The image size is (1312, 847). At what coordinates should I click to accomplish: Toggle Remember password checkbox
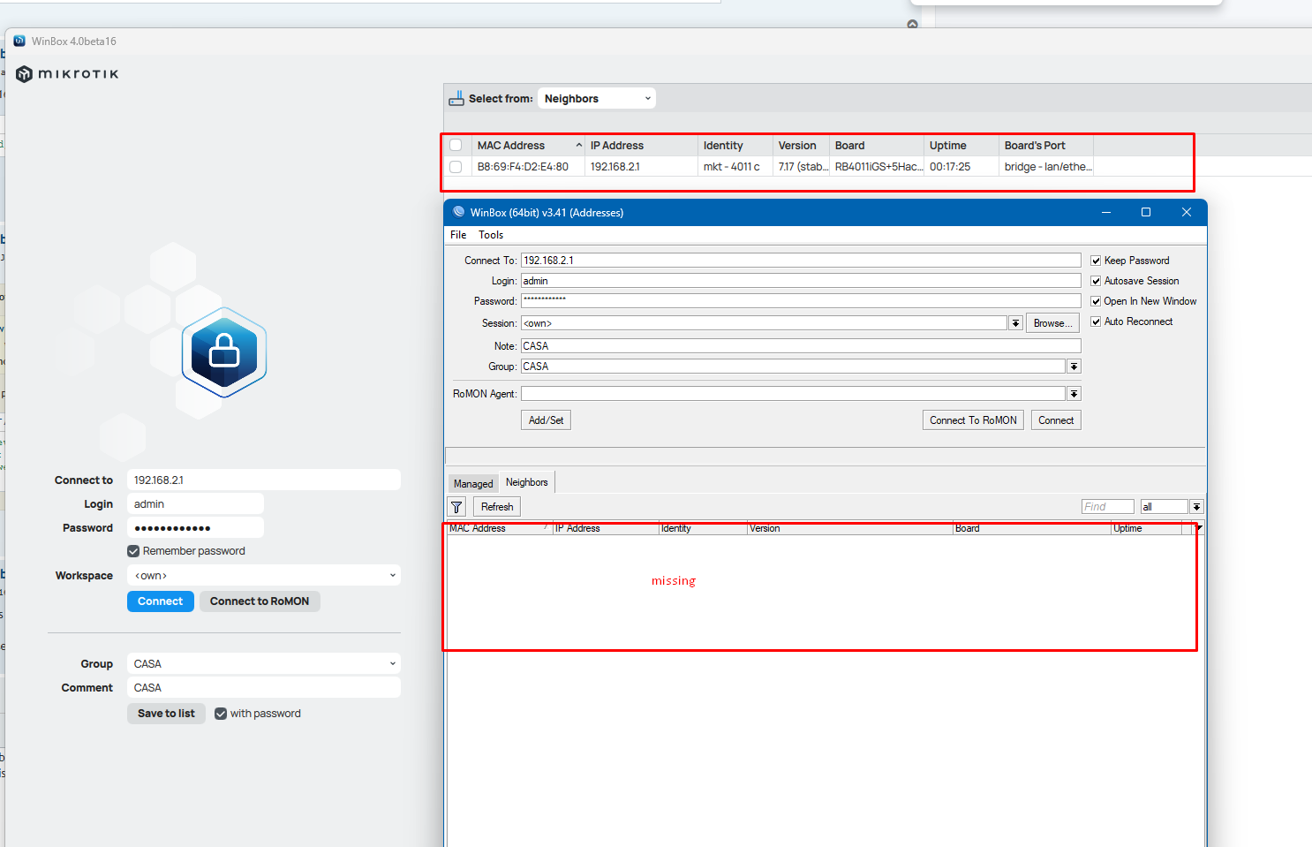pos(133,551)
